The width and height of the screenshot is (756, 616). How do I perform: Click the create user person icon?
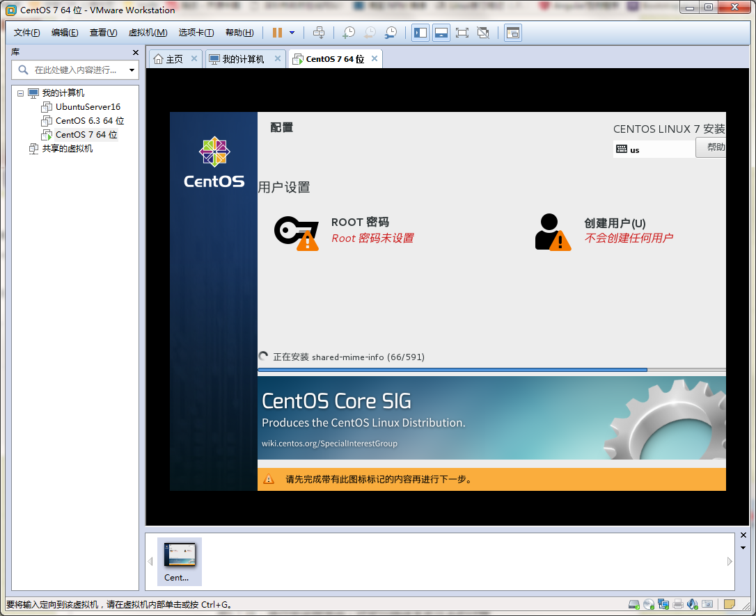tap(553, 232)
